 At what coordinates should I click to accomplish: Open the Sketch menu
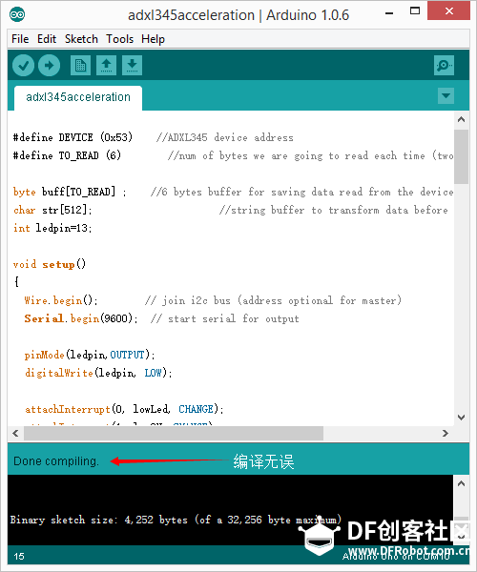click(81, 39)
